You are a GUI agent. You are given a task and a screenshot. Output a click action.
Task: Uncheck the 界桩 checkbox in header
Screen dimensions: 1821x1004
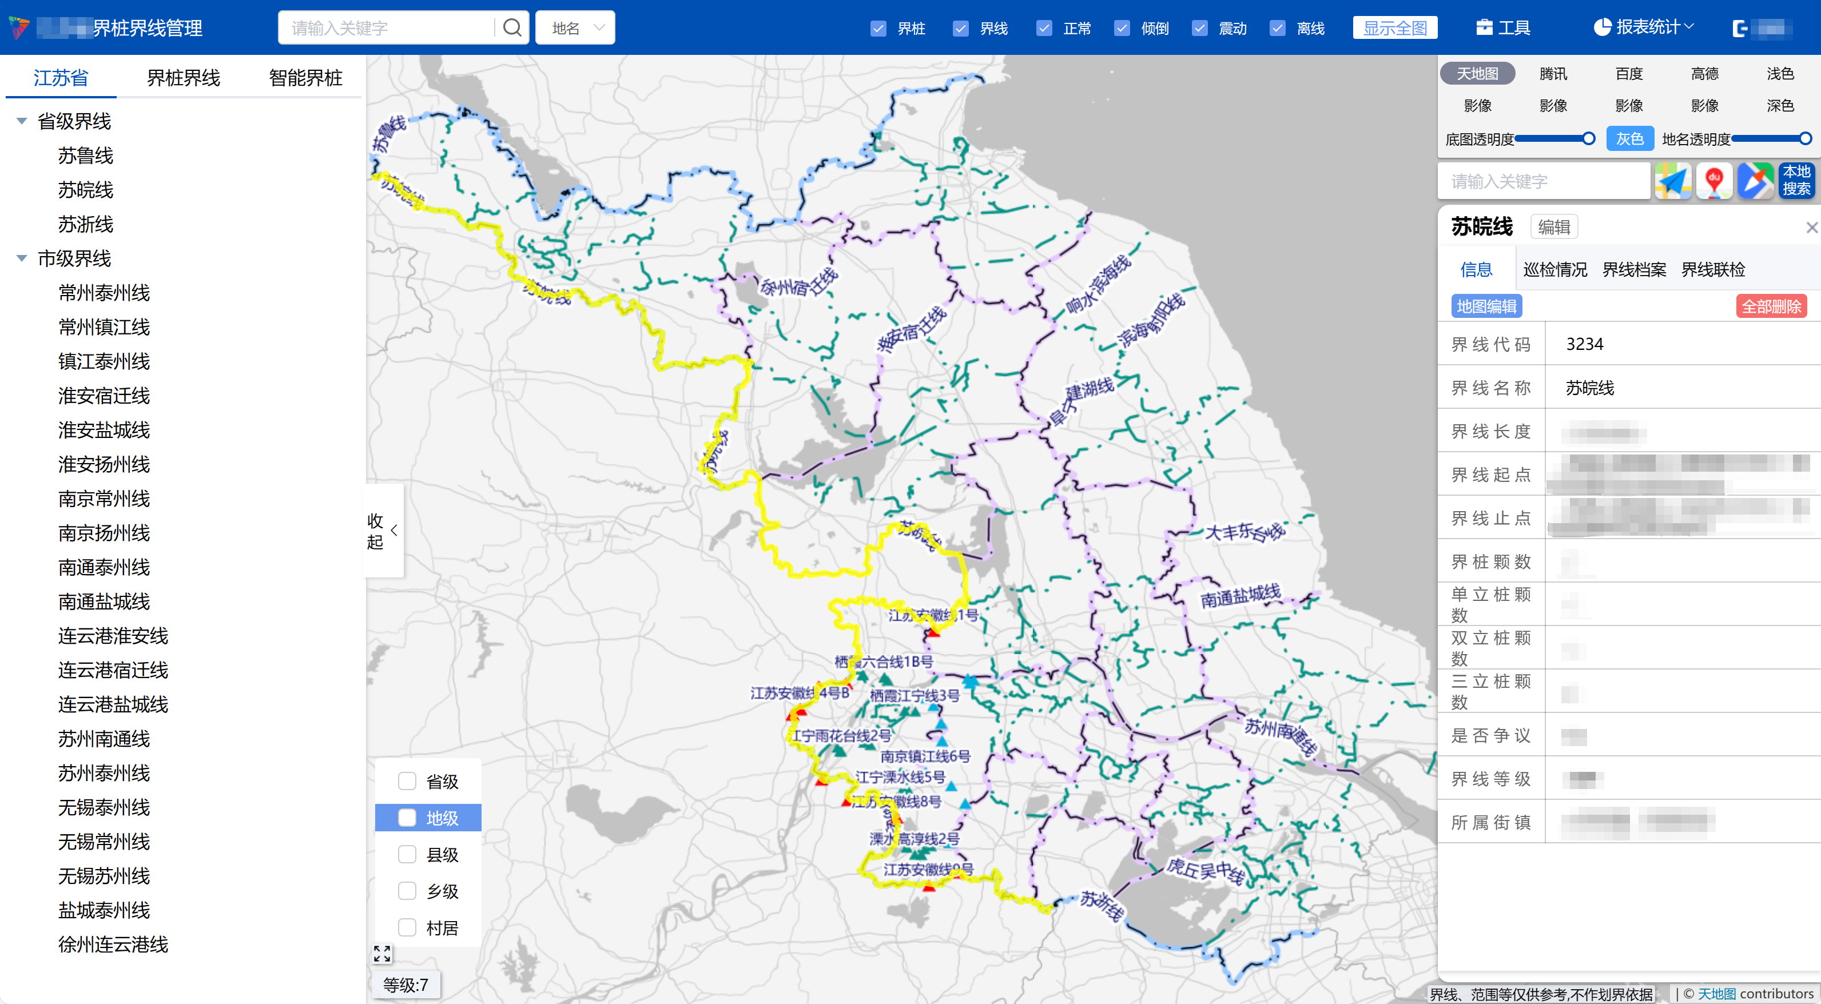tap(878, 28)
